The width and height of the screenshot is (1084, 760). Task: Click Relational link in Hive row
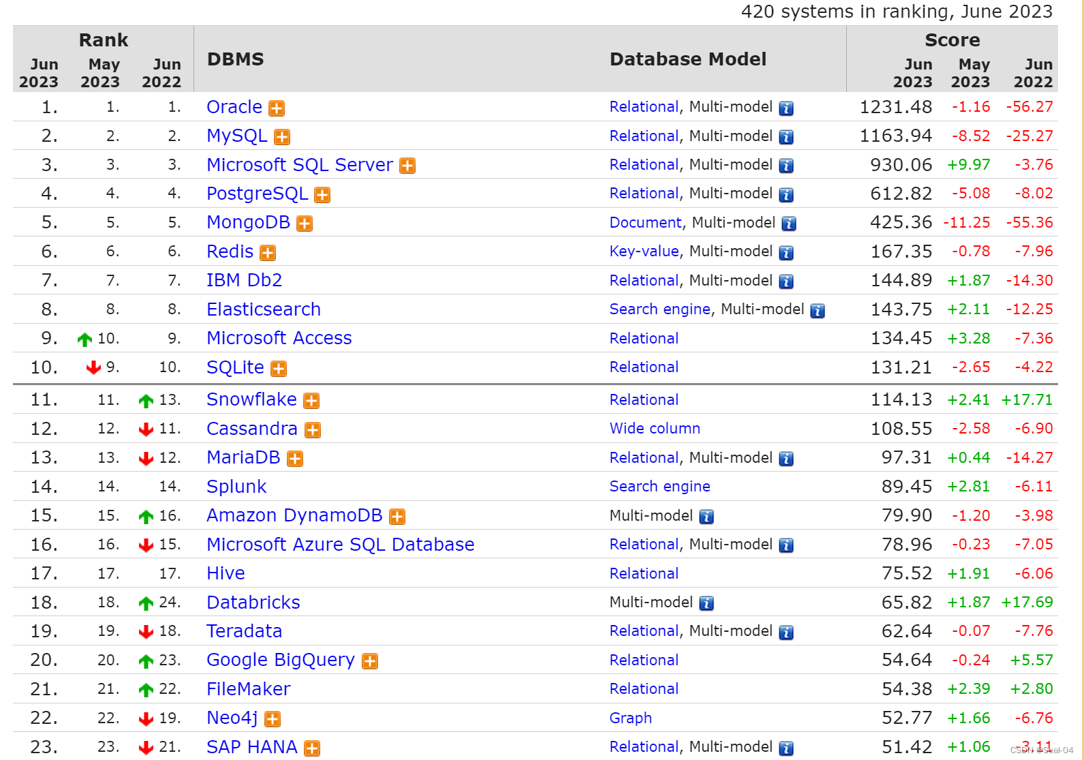644,574
